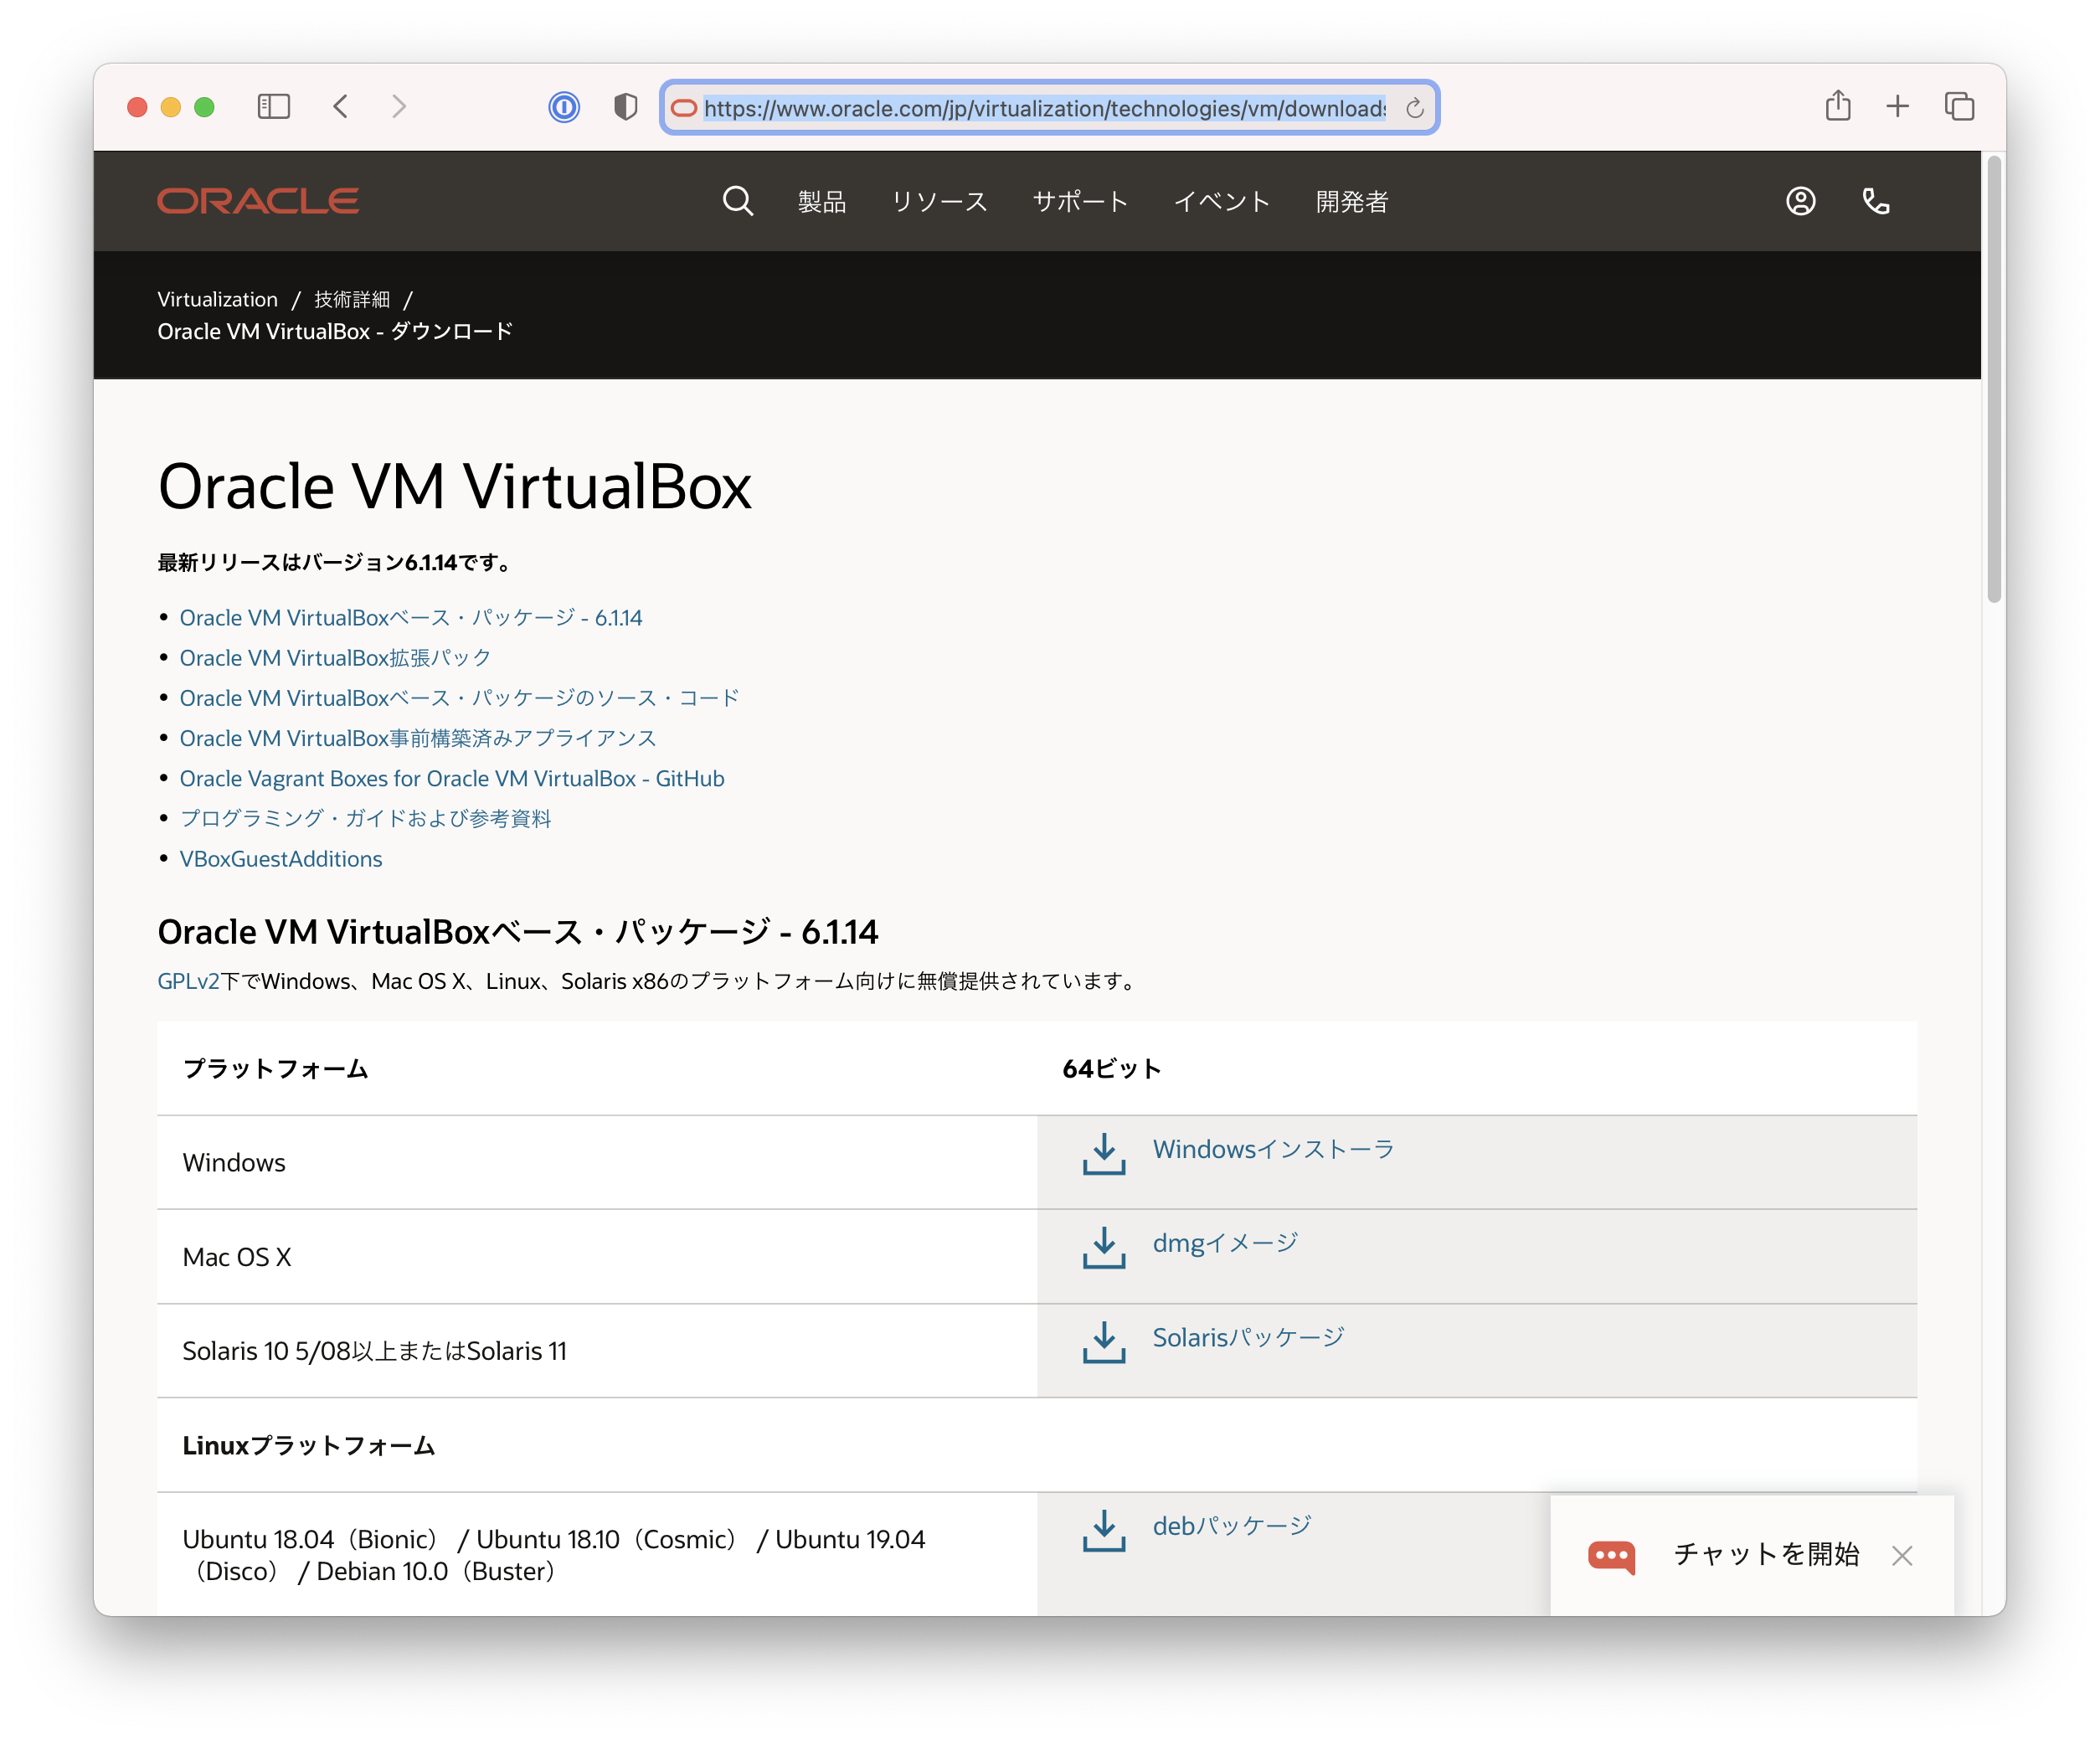Open the account profile icon
The width and height of the screenshot is (2100, 1740).
tap(1800, 201)
